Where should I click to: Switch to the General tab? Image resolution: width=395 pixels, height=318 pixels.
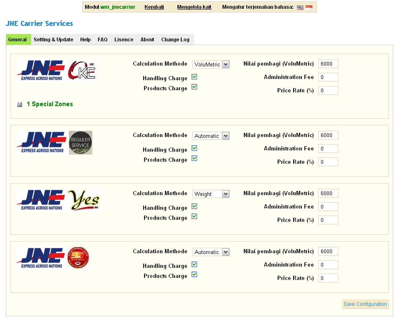18,40
